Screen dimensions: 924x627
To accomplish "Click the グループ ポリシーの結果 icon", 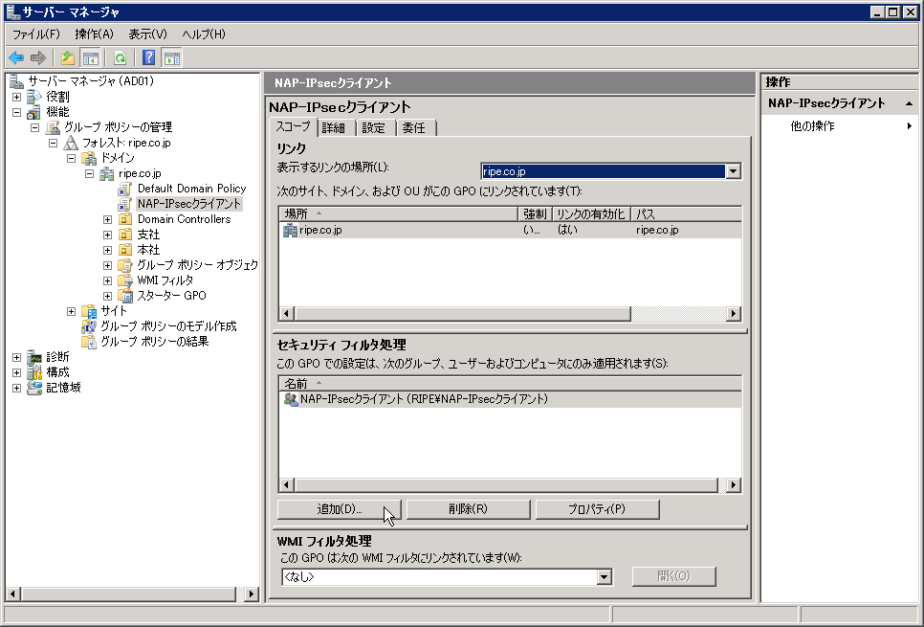I will (89, 342).
